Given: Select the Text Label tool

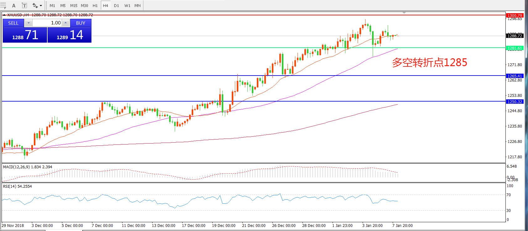Looking at the screenshot, I should click(x=24, y=6).
